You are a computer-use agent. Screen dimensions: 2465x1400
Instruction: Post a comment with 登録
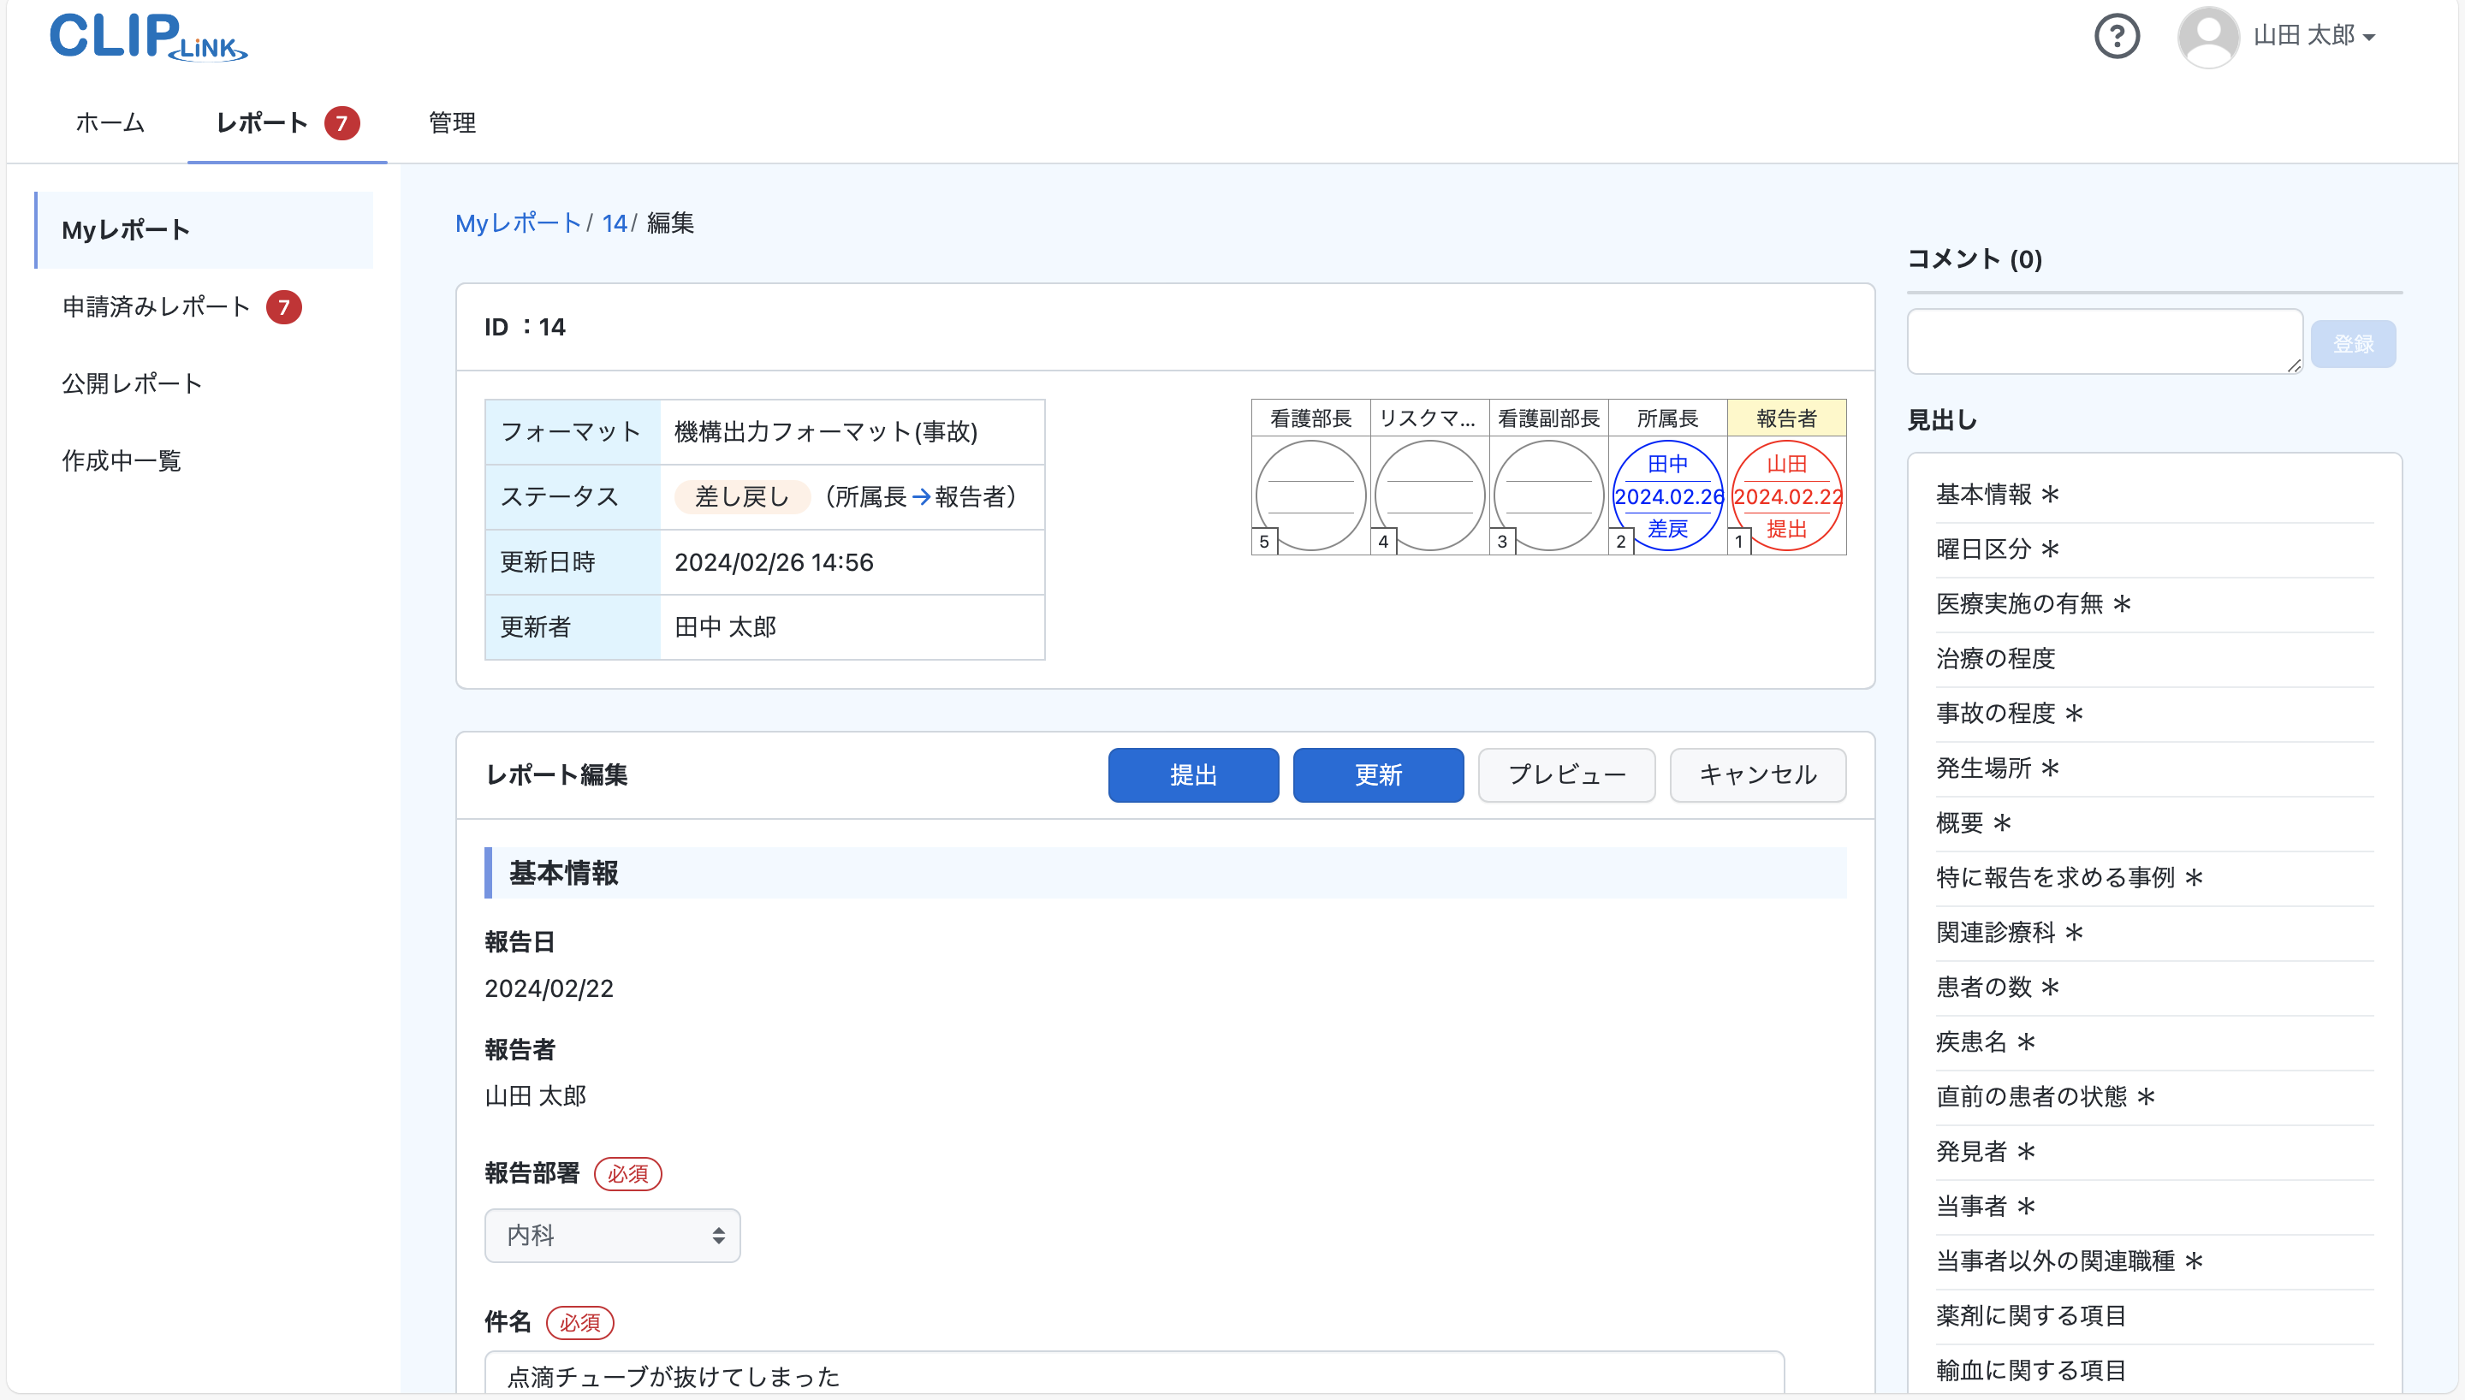(x=2354, y=342)
